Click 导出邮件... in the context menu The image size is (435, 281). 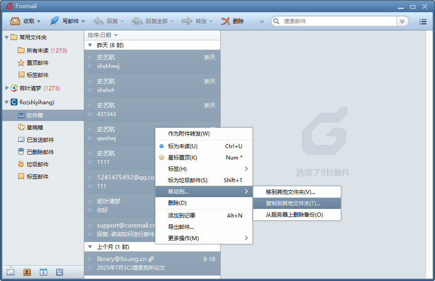coord(181,227)
